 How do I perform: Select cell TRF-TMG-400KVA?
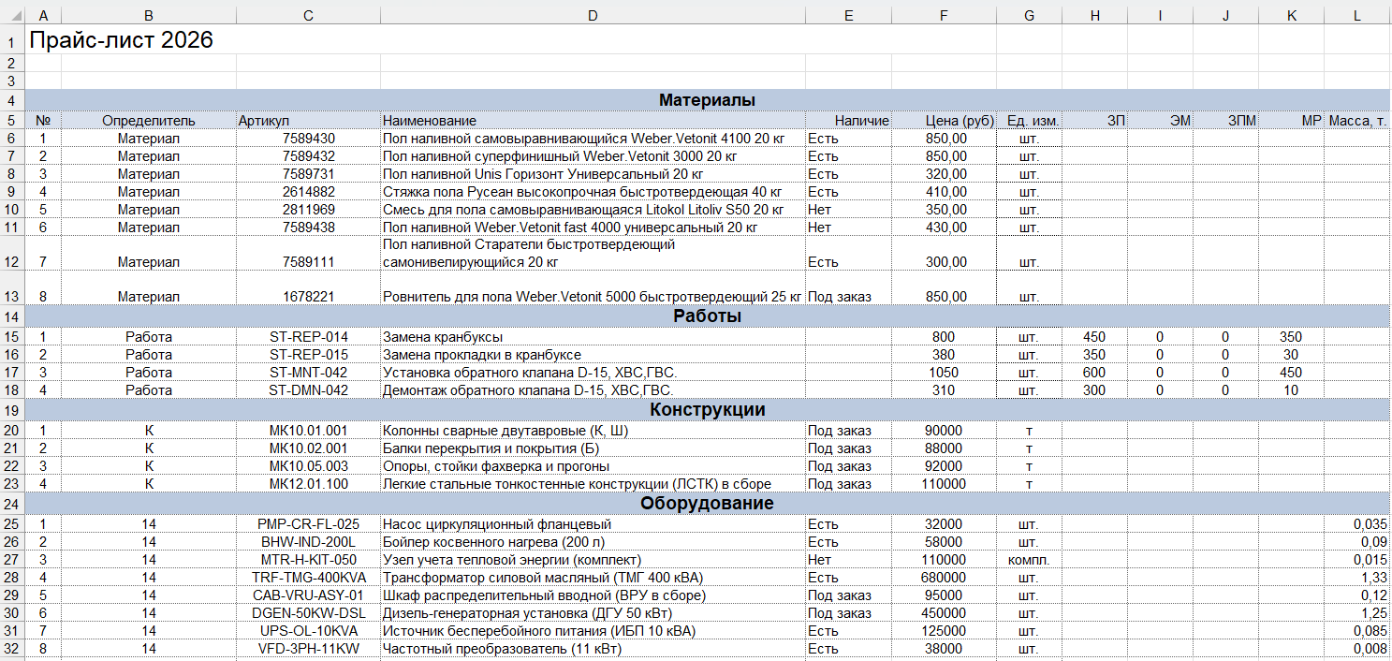308,578
